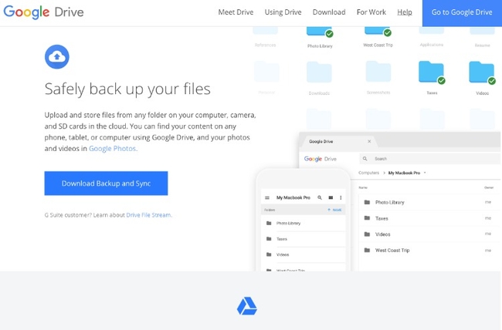Click the My Macbook Pro title on phone
Screen dimensions: 502x330
[293, 197]
